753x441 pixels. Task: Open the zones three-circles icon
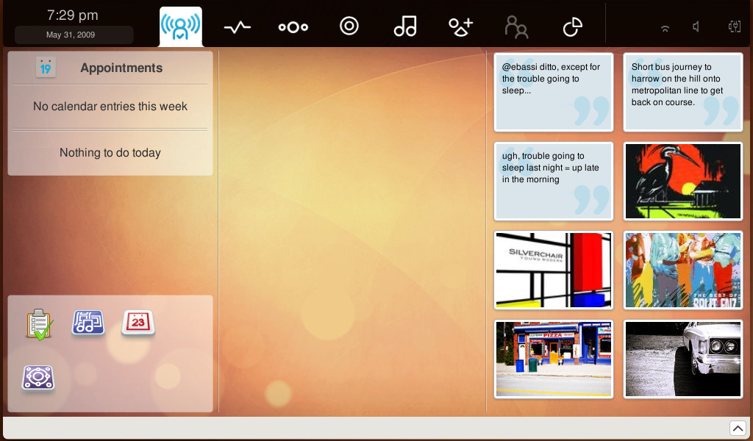(293, 27)
